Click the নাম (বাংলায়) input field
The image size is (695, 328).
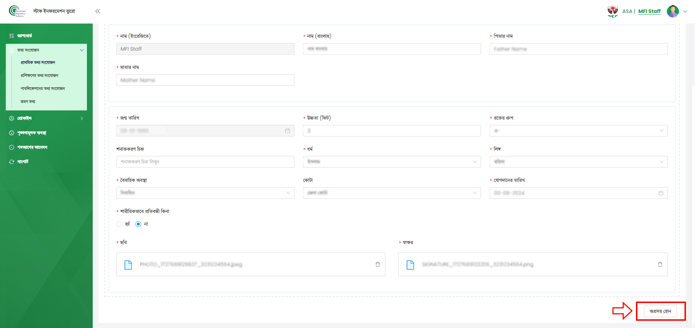point(392,49)
